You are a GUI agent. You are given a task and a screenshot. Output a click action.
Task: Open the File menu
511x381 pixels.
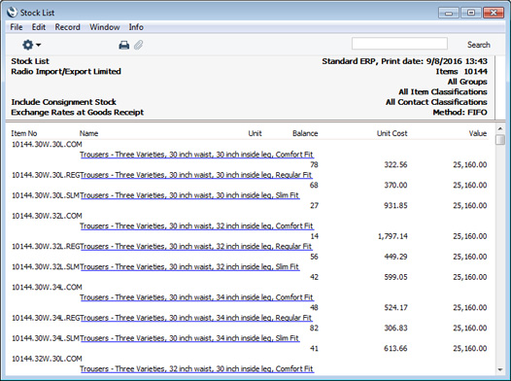(x=17, y=27)
